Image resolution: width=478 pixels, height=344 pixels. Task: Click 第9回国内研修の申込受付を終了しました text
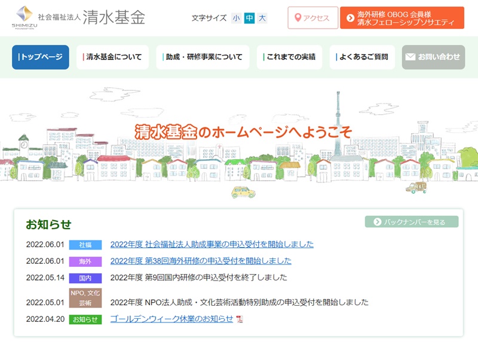[x=199, y=278]
